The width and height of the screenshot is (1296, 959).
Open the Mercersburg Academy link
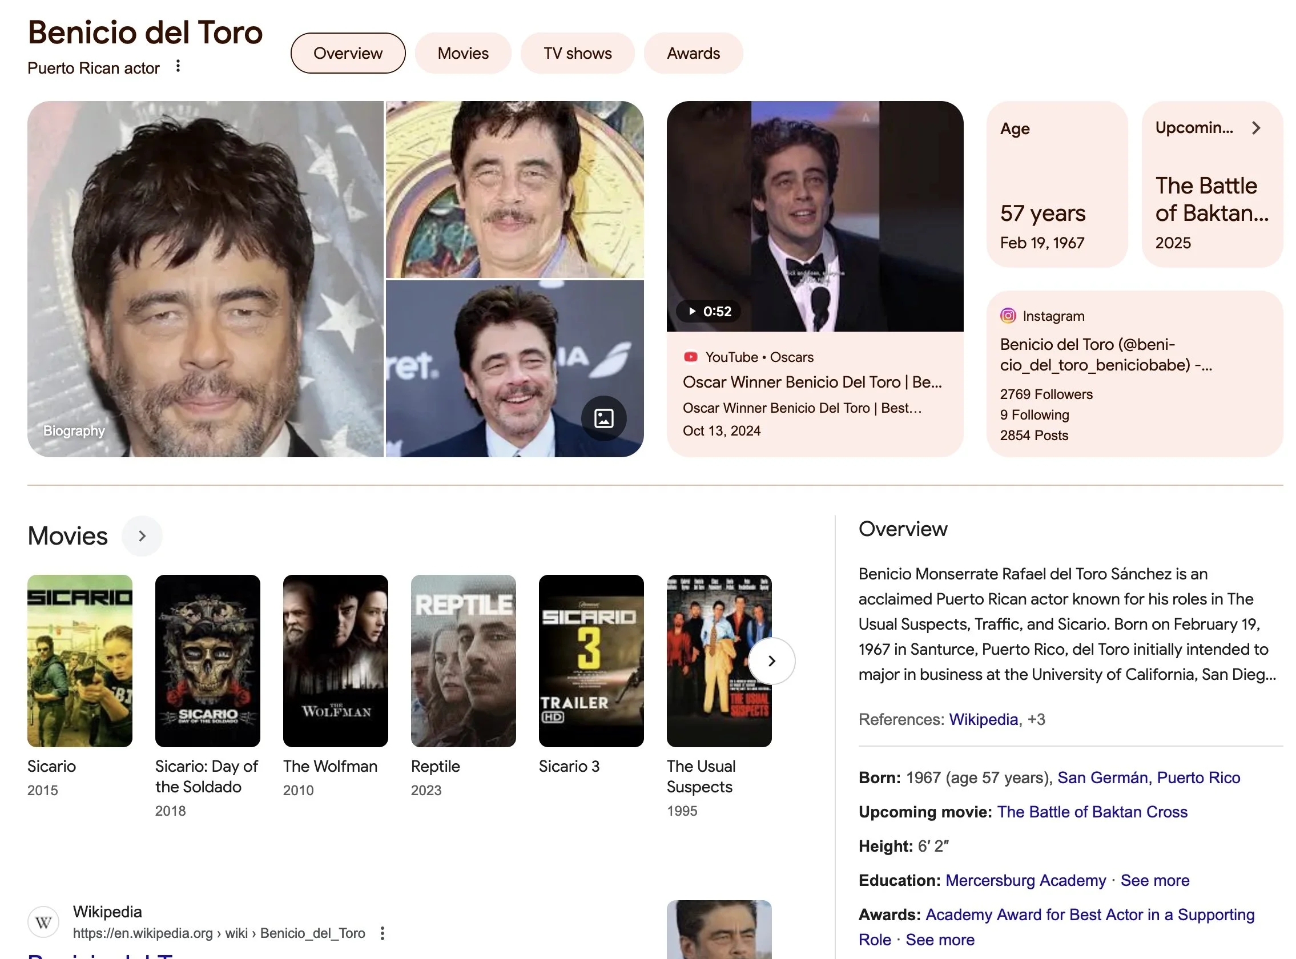pos(1025,880)
